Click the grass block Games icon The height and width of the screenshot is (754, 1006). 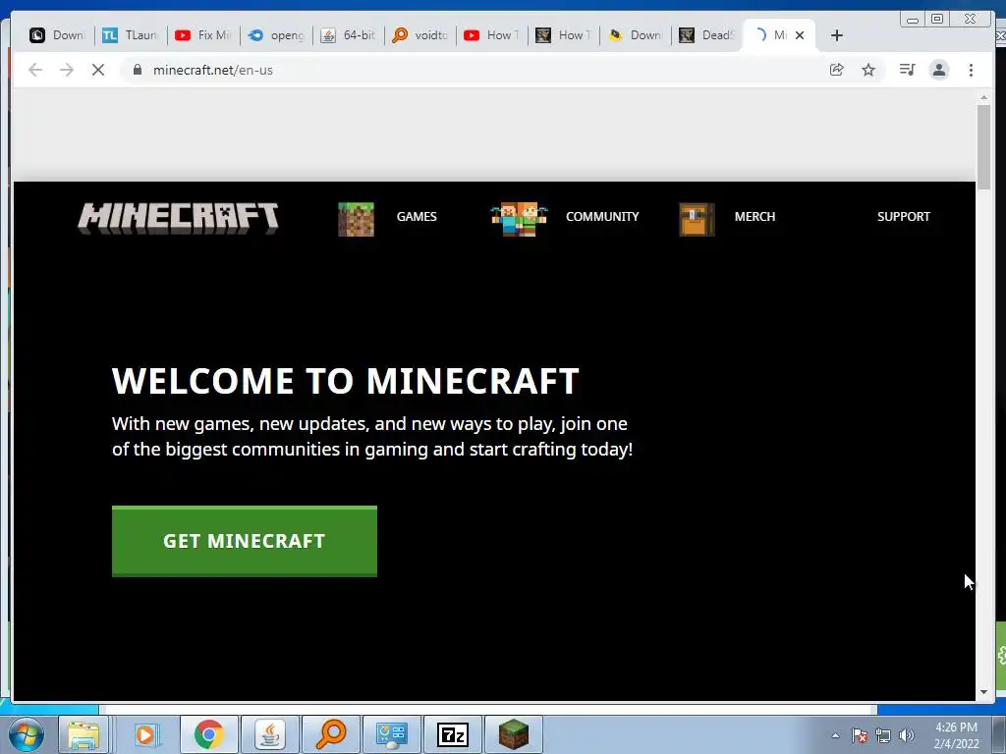pos(356,219)
